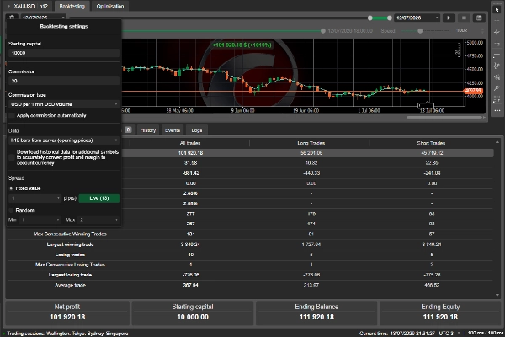This screenshot has width=505, height=337.
Task: Select the cursor pointer tool in the drawing toolbar
Action: [497, 10]
